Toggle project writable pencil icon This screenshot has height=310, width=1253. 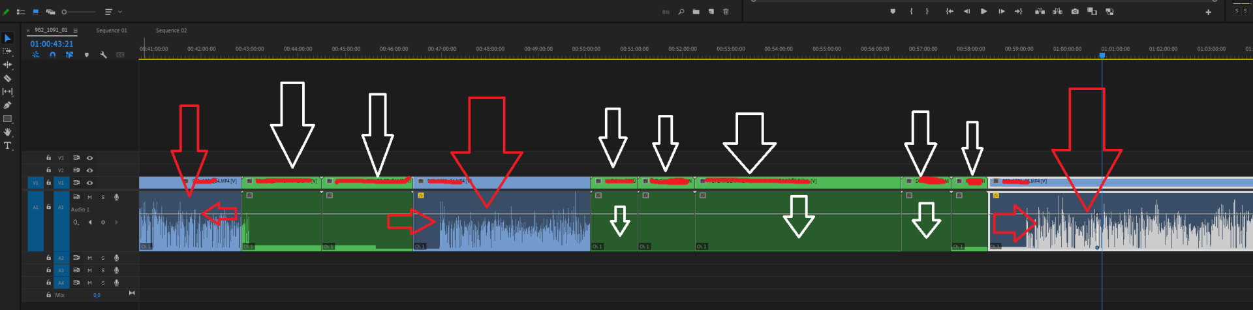coord(6,12)
